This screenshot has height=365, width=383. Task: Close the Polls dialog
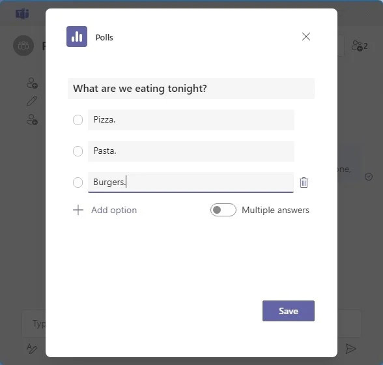click(306, 36)
